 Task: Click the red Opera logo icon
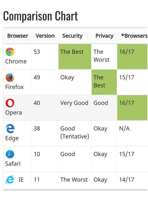tap(10, 103)
